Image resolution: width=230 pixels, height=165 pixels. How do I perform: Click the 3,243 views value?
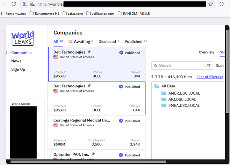click(135, 144)
